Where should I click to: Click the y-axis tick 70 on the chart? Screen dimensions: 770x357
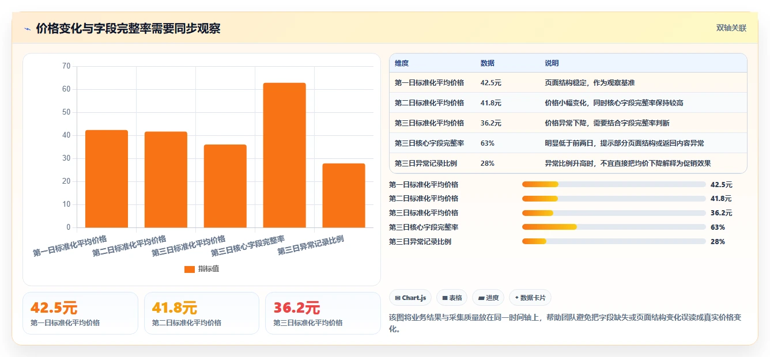pyautogui.click(x=66, y=66)
